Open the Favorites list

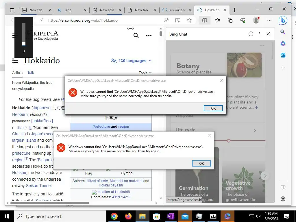(x=217, y=20)
